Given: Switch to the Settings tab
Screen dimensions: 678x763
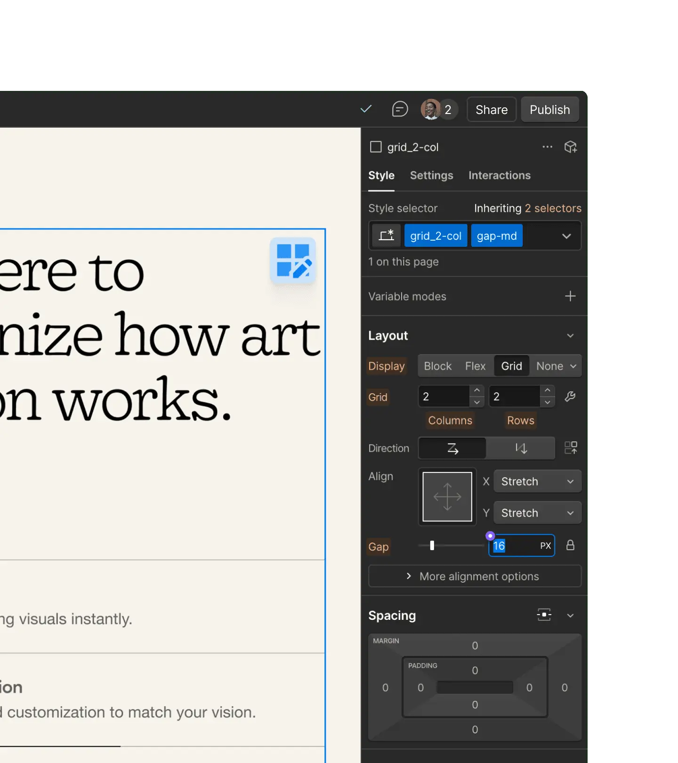Looking at the screenshot, I should 431,175.
